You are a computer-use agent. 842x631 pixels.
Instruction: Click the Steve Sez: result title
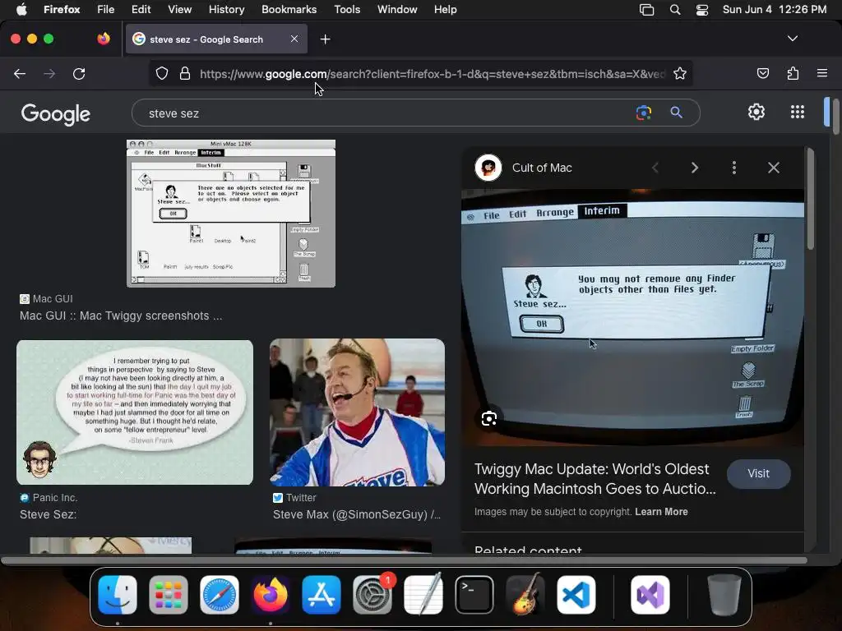click(49, 514)
